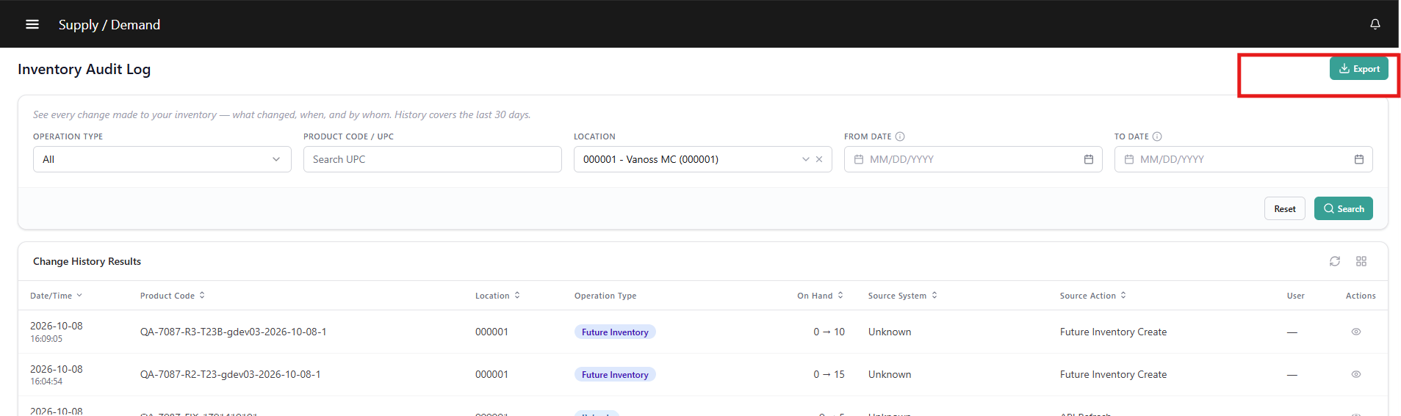Select product code QA-7087-R2-T23-gdev03-2026-10-08-1
1401x416 pixels.
point(230,374)
